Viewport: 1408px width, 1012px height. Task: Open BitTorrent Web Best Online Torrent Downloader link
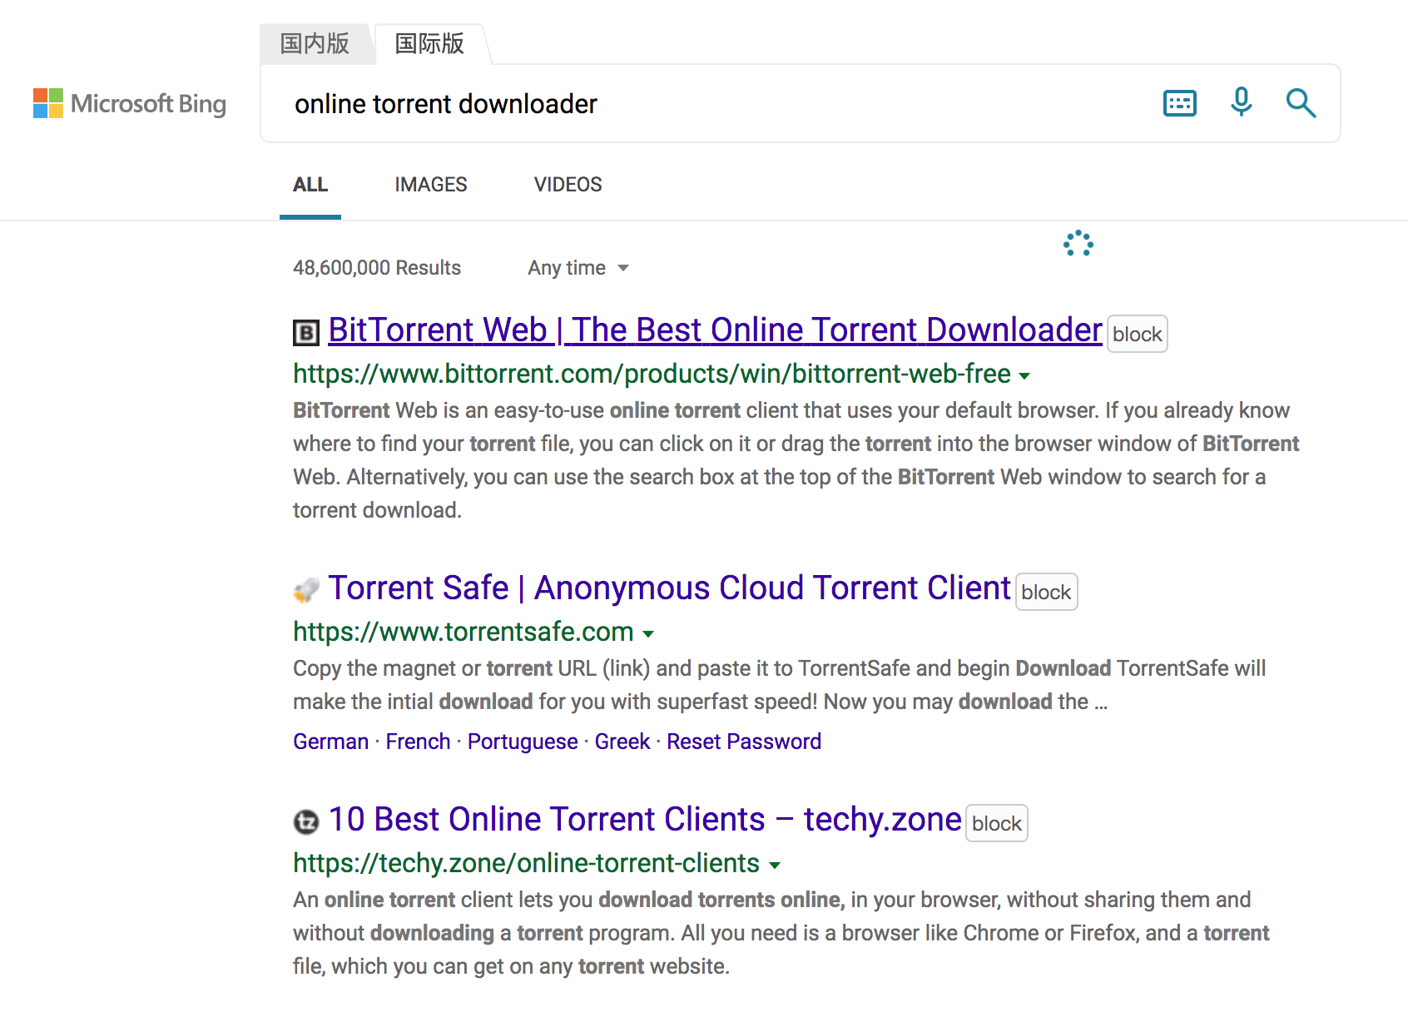(716, 330)
